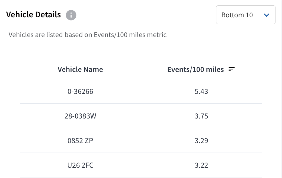Click the 3.22 events value
282x178 pixels.
pos(201,165)
